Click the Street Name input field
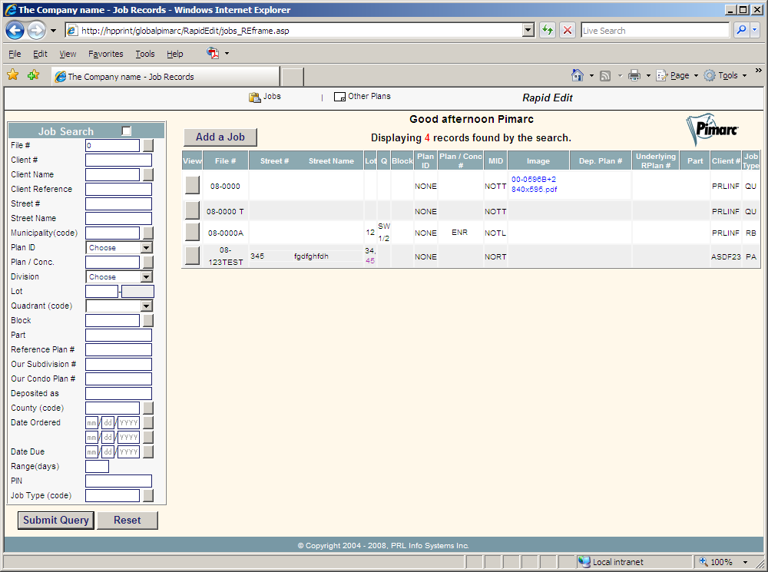The width and height of the screenshot is (768, 572). [x=118, y=218]
